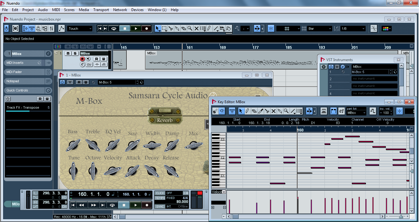Click the 80.000 tempo value field
419x222 pixels.
(183, 202)
